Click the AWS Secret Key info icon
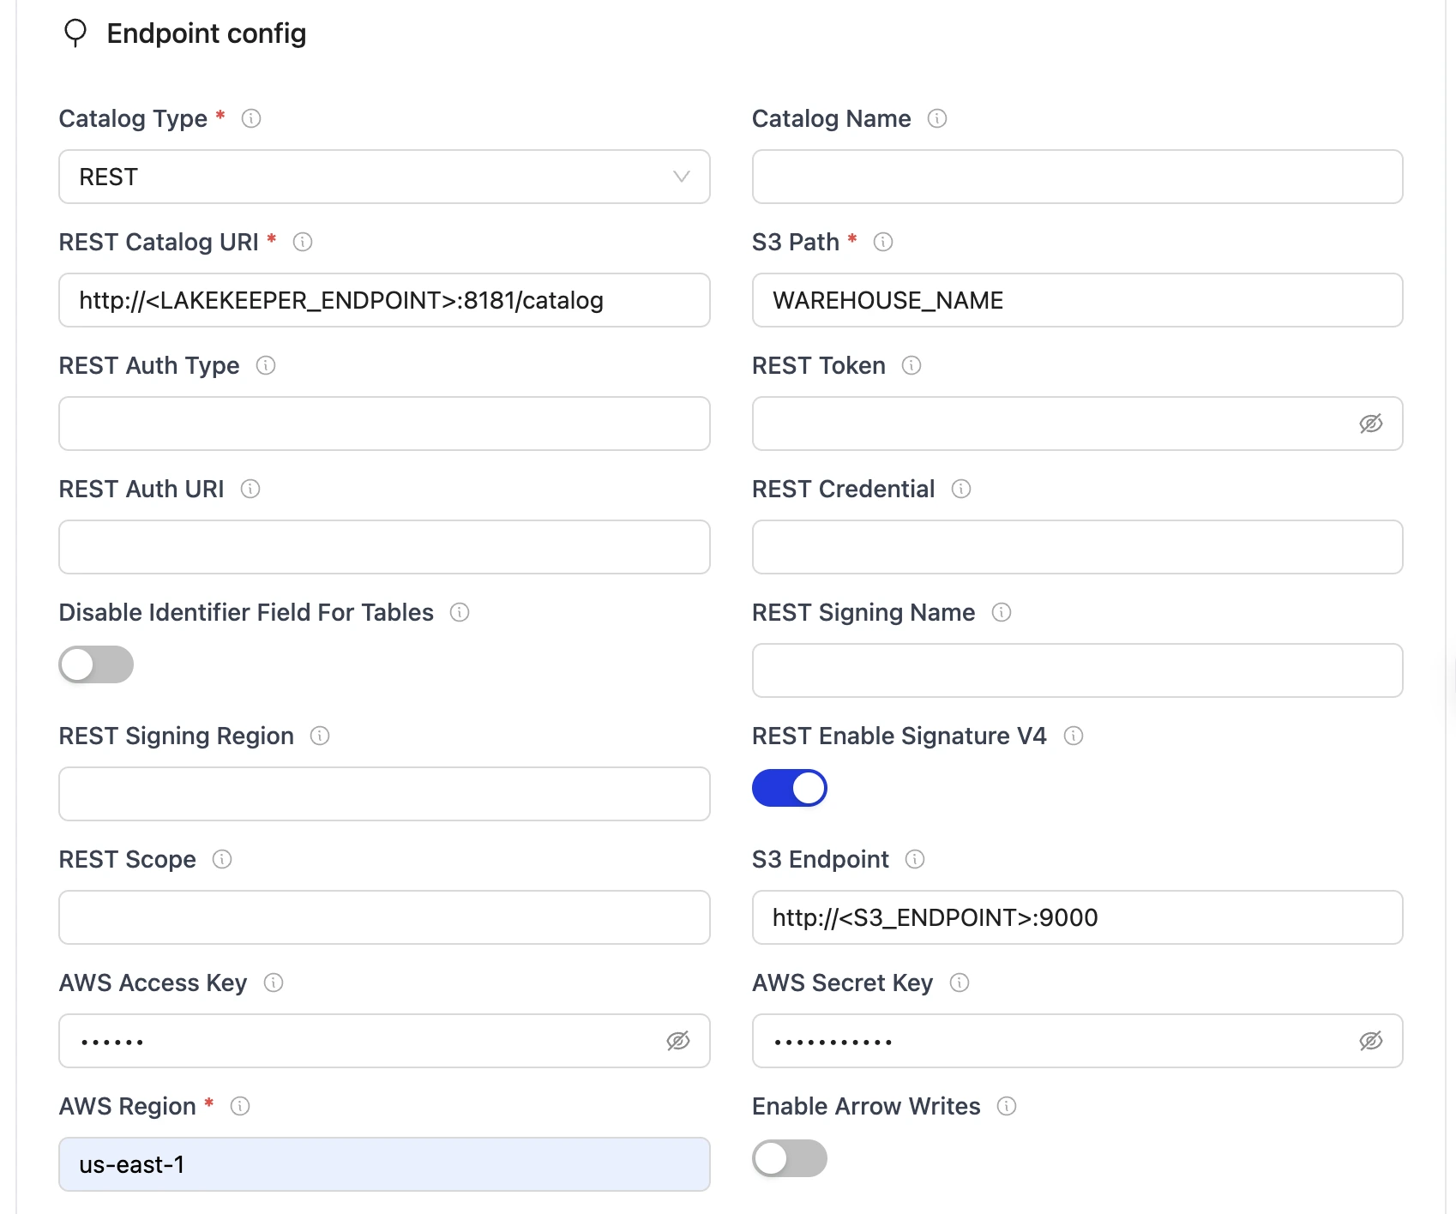Image resolution: width=1456 pixels, height=1214 pixels. tap(960, 983)
